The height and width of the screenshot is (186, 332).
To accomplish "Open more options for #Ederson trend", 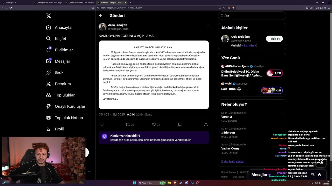I will click(281, 129).
